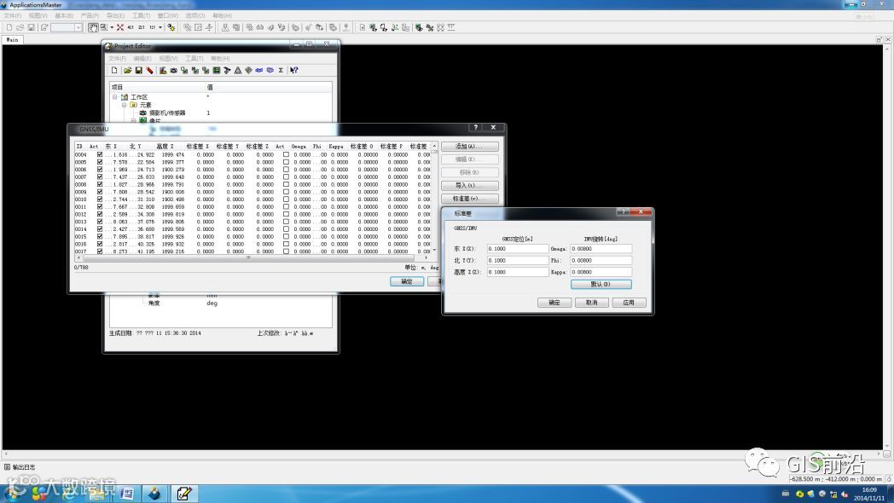
Task: Click New icon in ApplicationsMaster main toolbar
Action: [x=9, y=27]
